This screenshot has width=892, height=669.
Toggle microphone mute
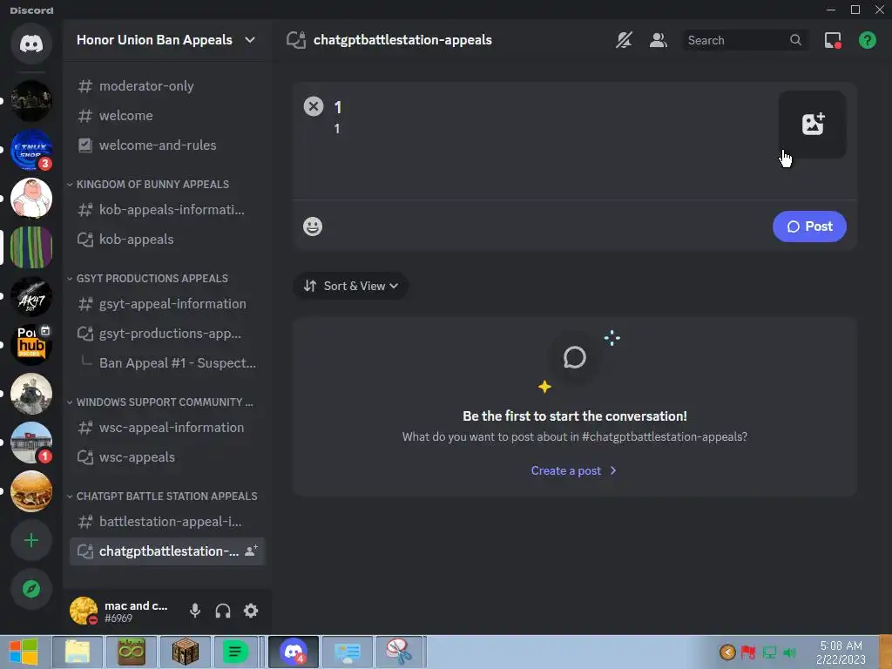coord(194,611)
